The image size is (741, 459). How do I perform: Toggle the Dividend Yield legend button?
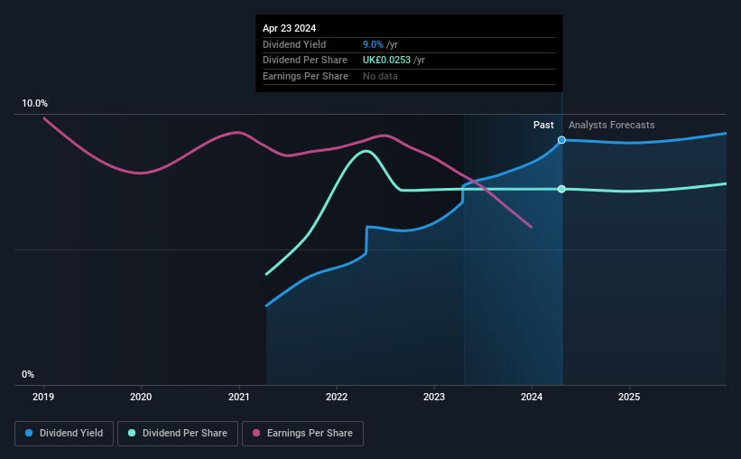point(64,434)
